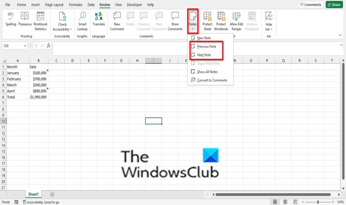Expand the formula bar chevron

pos(342,45)
